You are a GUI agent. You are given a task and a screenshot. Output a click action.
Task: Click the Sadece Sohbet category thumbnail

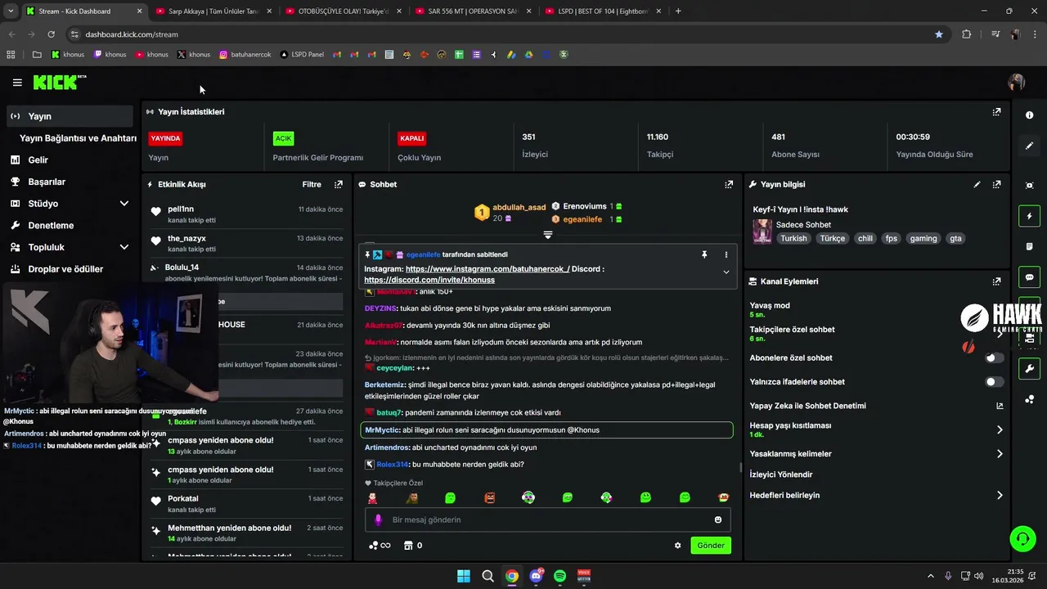coord(762,232)
